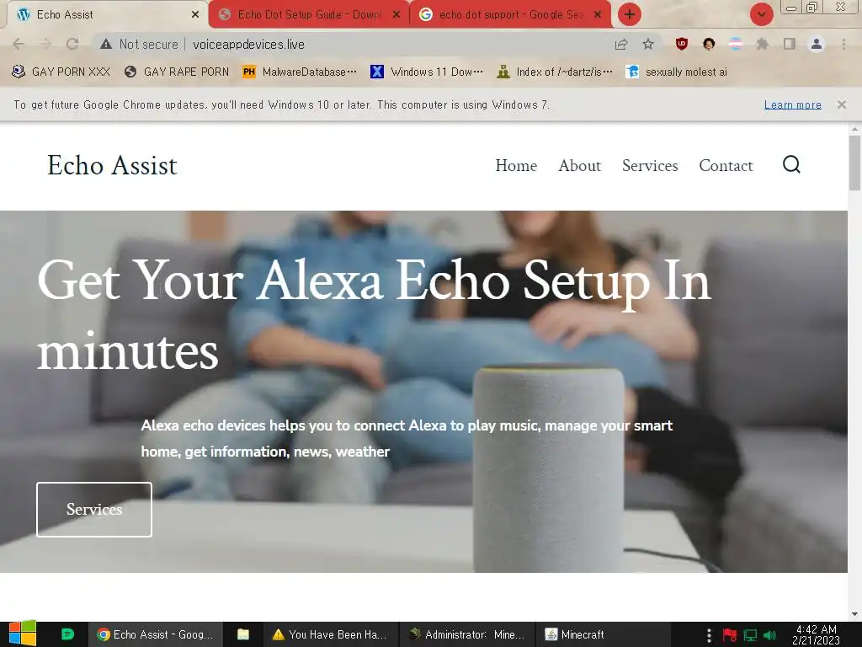Click the Services button on hero banner

pyautogui.click(x=94, y=510)
